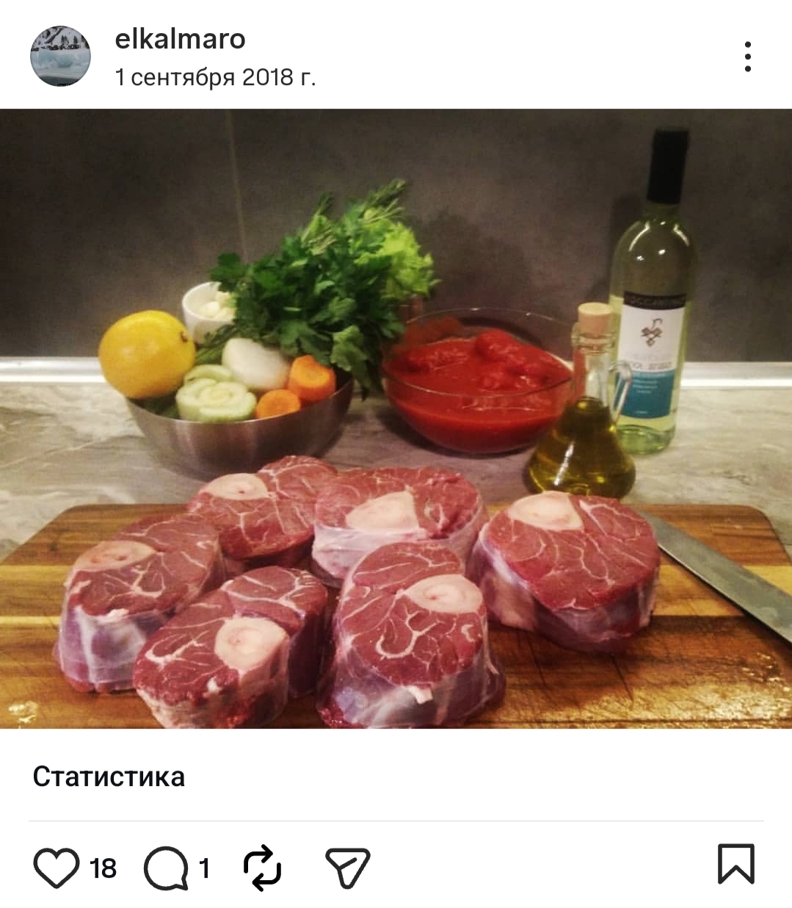The width and height of the screenshot is (792, 908).
Task: Open the Статистика insights section
Action: [109, 777]
